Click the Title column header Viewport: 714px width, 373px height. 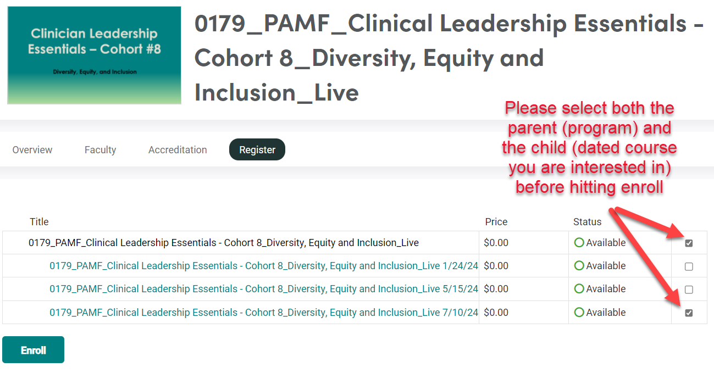click(39, 222)
